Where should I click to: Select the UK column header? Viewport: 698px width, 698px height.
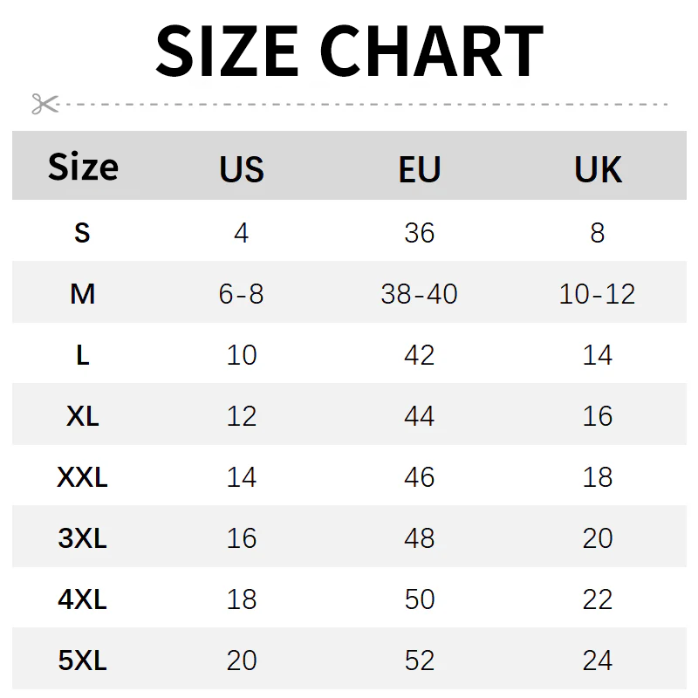click(598, 169)
